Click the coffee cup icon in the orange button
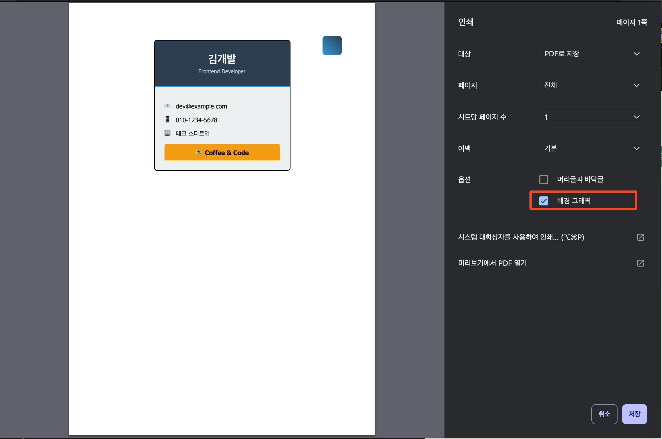Image resolution: width=662 pixels, height=439 pixels. pyautogui.click(x=198, y=152)
